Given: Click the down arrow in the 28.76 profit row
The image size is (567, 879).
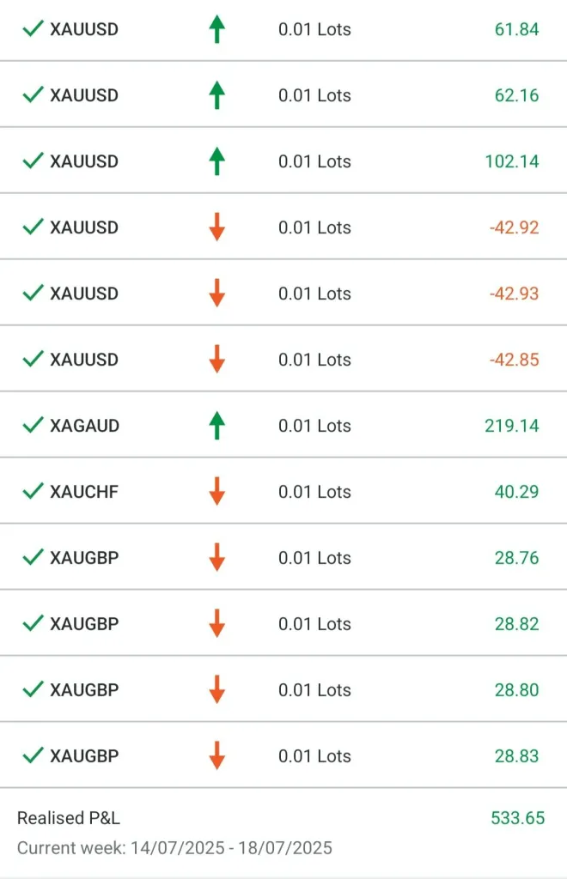Looking at the screenshot, I should point(216,558).
